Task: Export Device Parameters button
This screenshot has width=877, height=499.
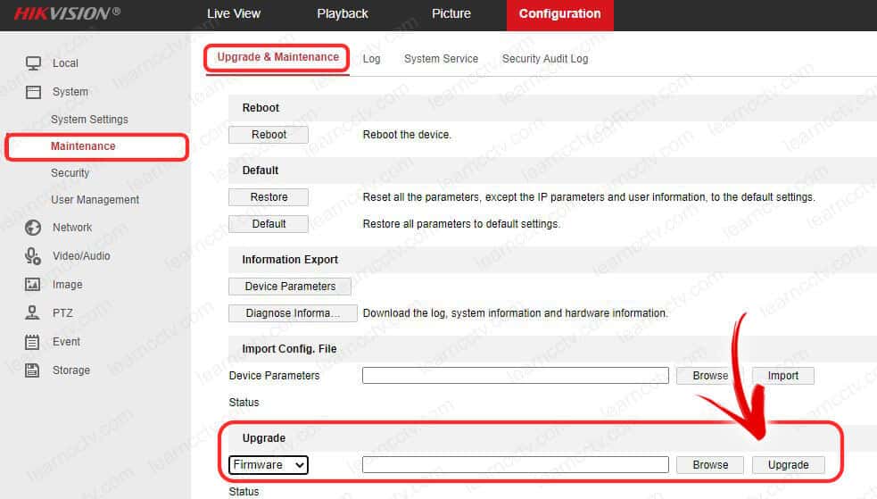Action: (x=290, y=287)
